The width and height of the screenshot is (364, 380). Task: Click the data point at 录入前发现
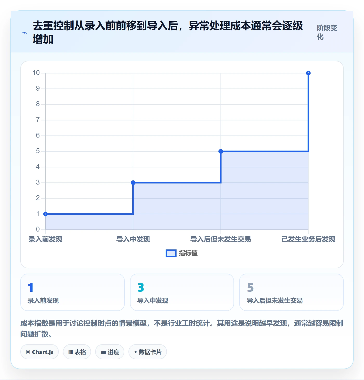point(45,214)
